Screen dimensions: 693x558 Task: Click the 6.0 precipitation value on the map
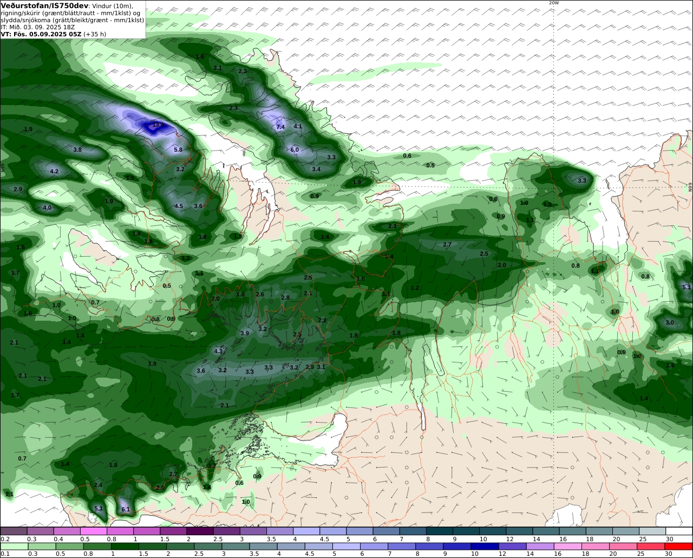coord(295,150)
